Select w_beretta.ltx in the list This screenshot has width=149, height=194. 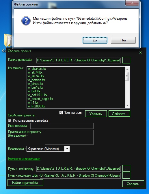36,80
